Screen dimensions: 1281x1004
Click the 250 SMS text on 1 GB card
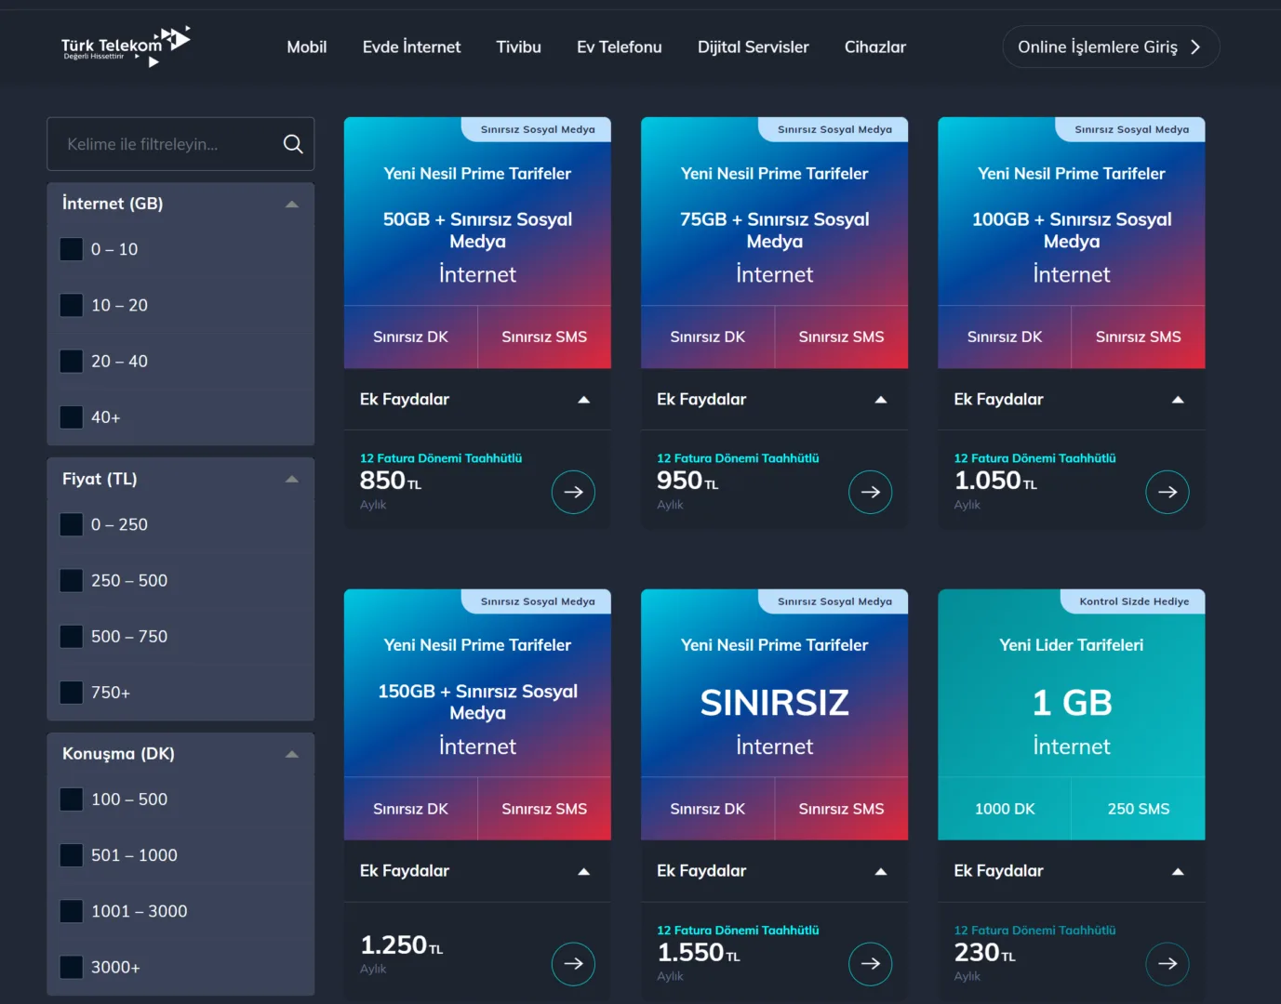[x=1139, y=809]
